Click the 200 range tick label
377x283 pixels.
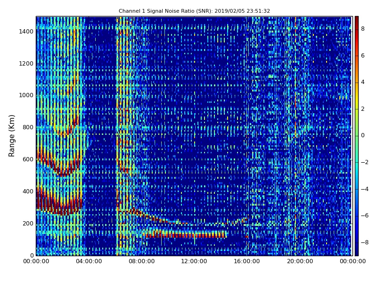[28, 223]
